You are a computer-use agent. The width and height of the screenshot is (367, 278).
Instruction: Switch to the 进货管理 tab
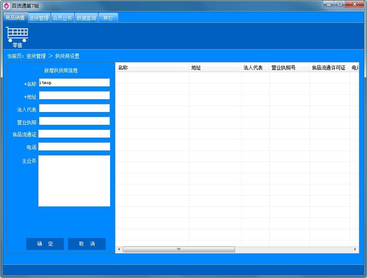click(x=39, y=18)
